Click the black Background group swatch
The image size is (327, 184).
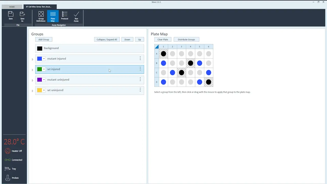click(40, 48)
